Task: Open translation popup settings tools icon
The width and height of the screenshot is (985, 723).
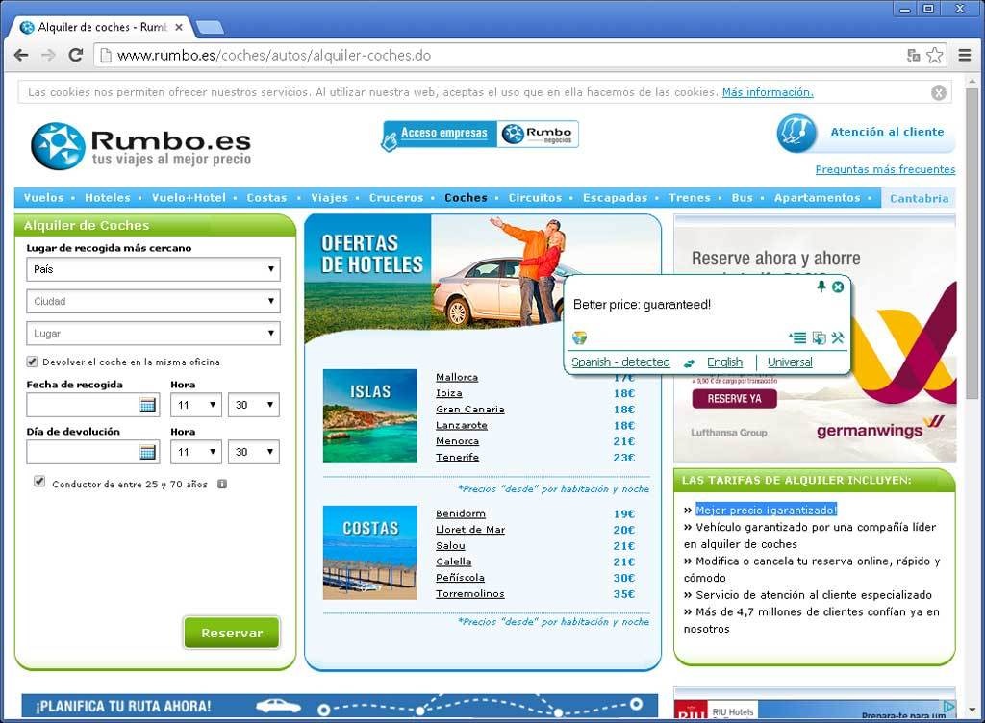Action: [837, 337]
